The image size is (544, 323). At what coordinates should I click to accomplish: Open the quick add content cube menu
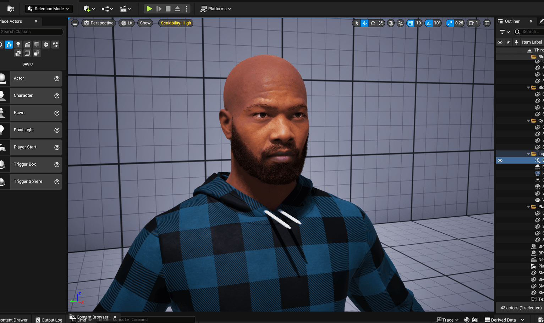point(89,9)
